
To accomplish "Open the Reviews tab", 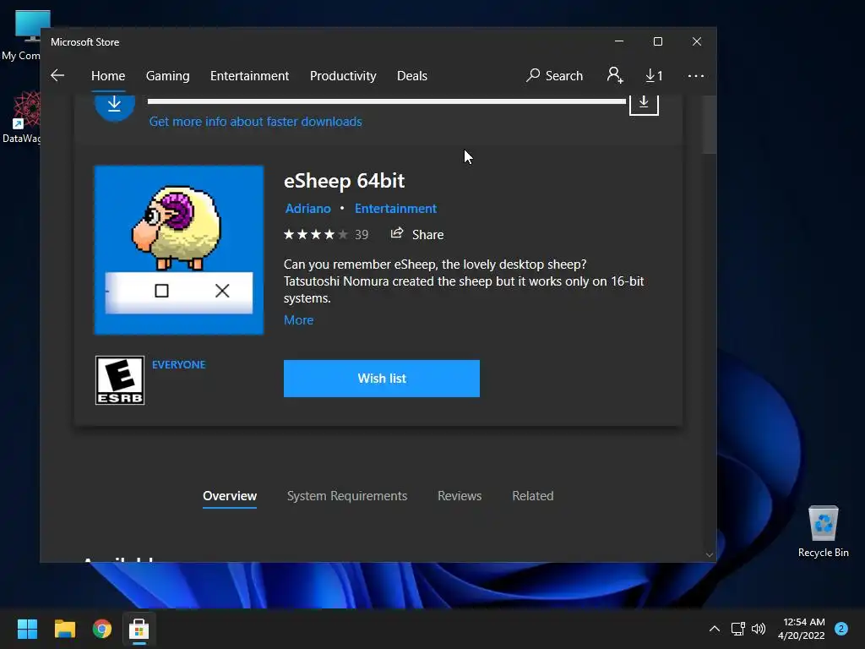I will [x=460, y=495].
